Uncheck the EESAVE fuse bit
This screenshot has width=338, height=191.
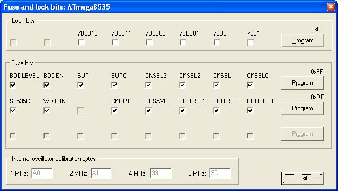pyautogui.click(x=148, y=110)
